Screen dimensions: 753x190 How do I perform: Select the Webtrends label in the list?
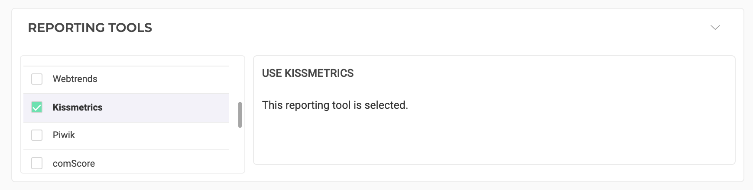point(75,79)
